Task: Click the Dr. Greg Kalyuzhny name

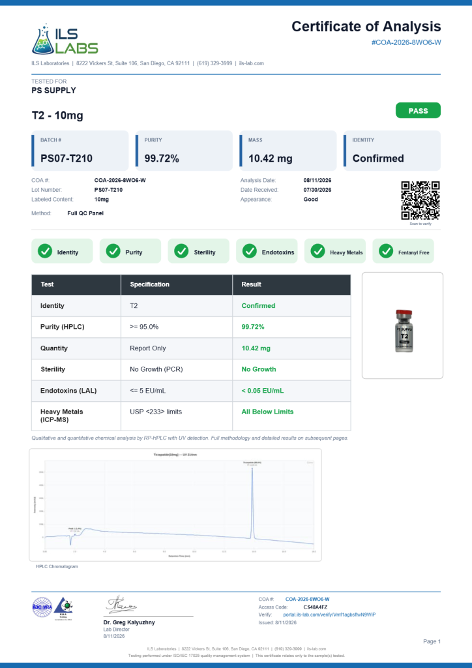Action: pyautogui.click(x=129, y=622)
